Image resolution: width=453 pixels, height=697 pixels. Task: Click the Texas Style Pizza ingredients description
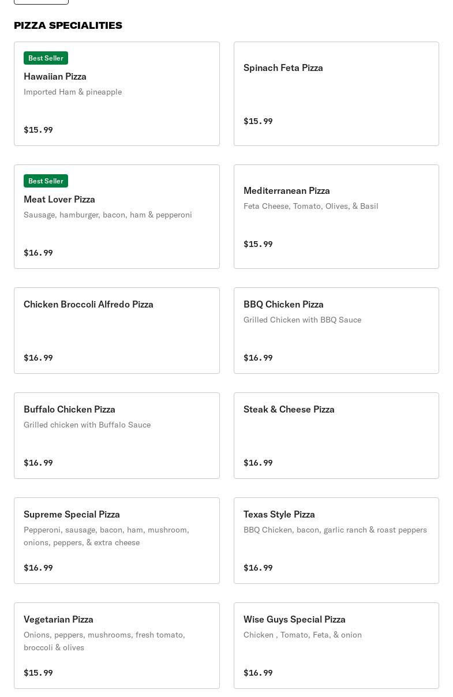[335, 530]
